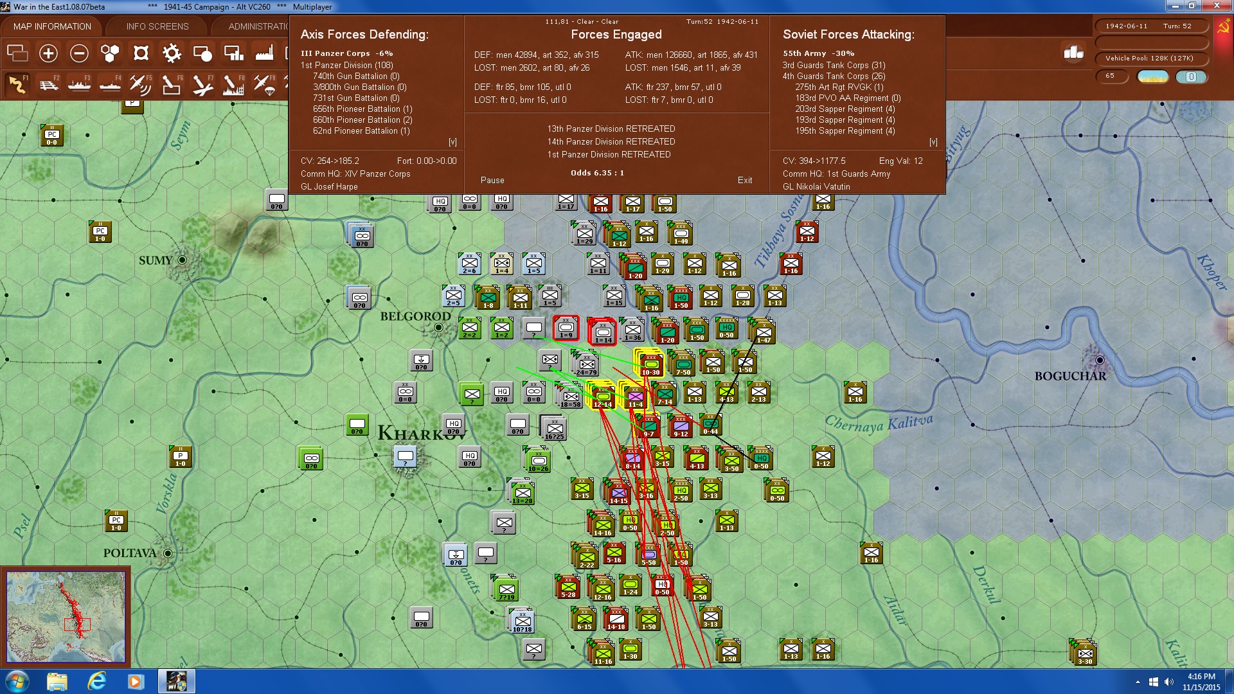Image resolution: width=1234 pixels, height=694 pixels.
Task: Select the 0-44 Soviet unit counter
Action: tap(710, 425)
